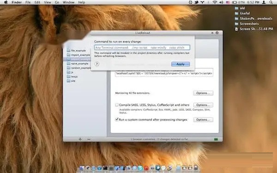Open the Apple menu
This screenshot has height=173, width=277.
[x=6, y=2]
